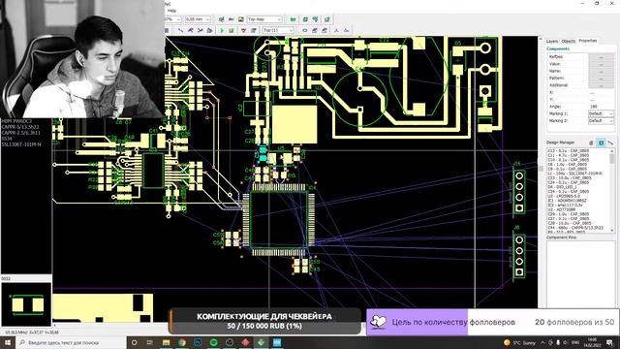Screen dimensions: 620x349
Task: Switch to the Objects tab
Action: [x=569, y=41]
